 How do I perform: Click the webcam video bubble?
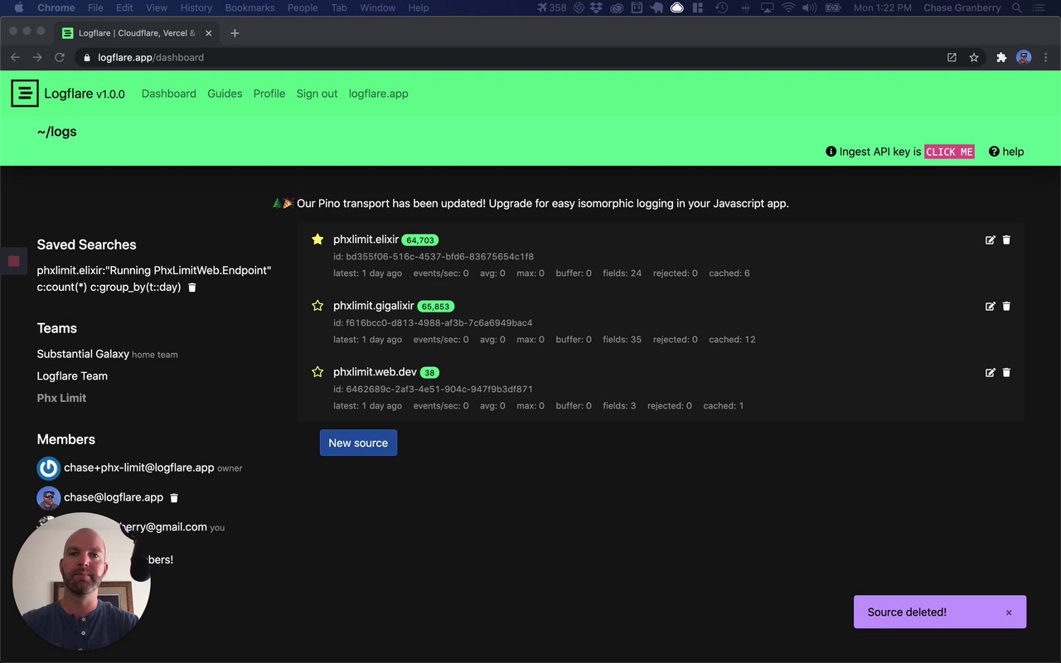(x=81, y=581)
